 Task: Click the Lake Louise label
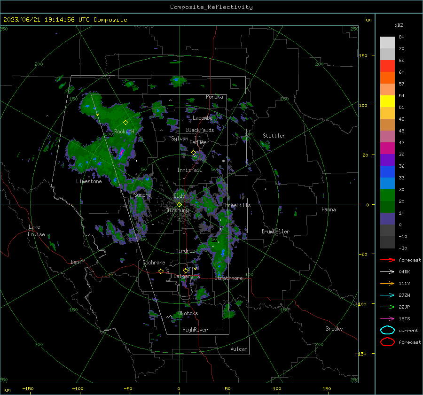[x=36, y=231]
